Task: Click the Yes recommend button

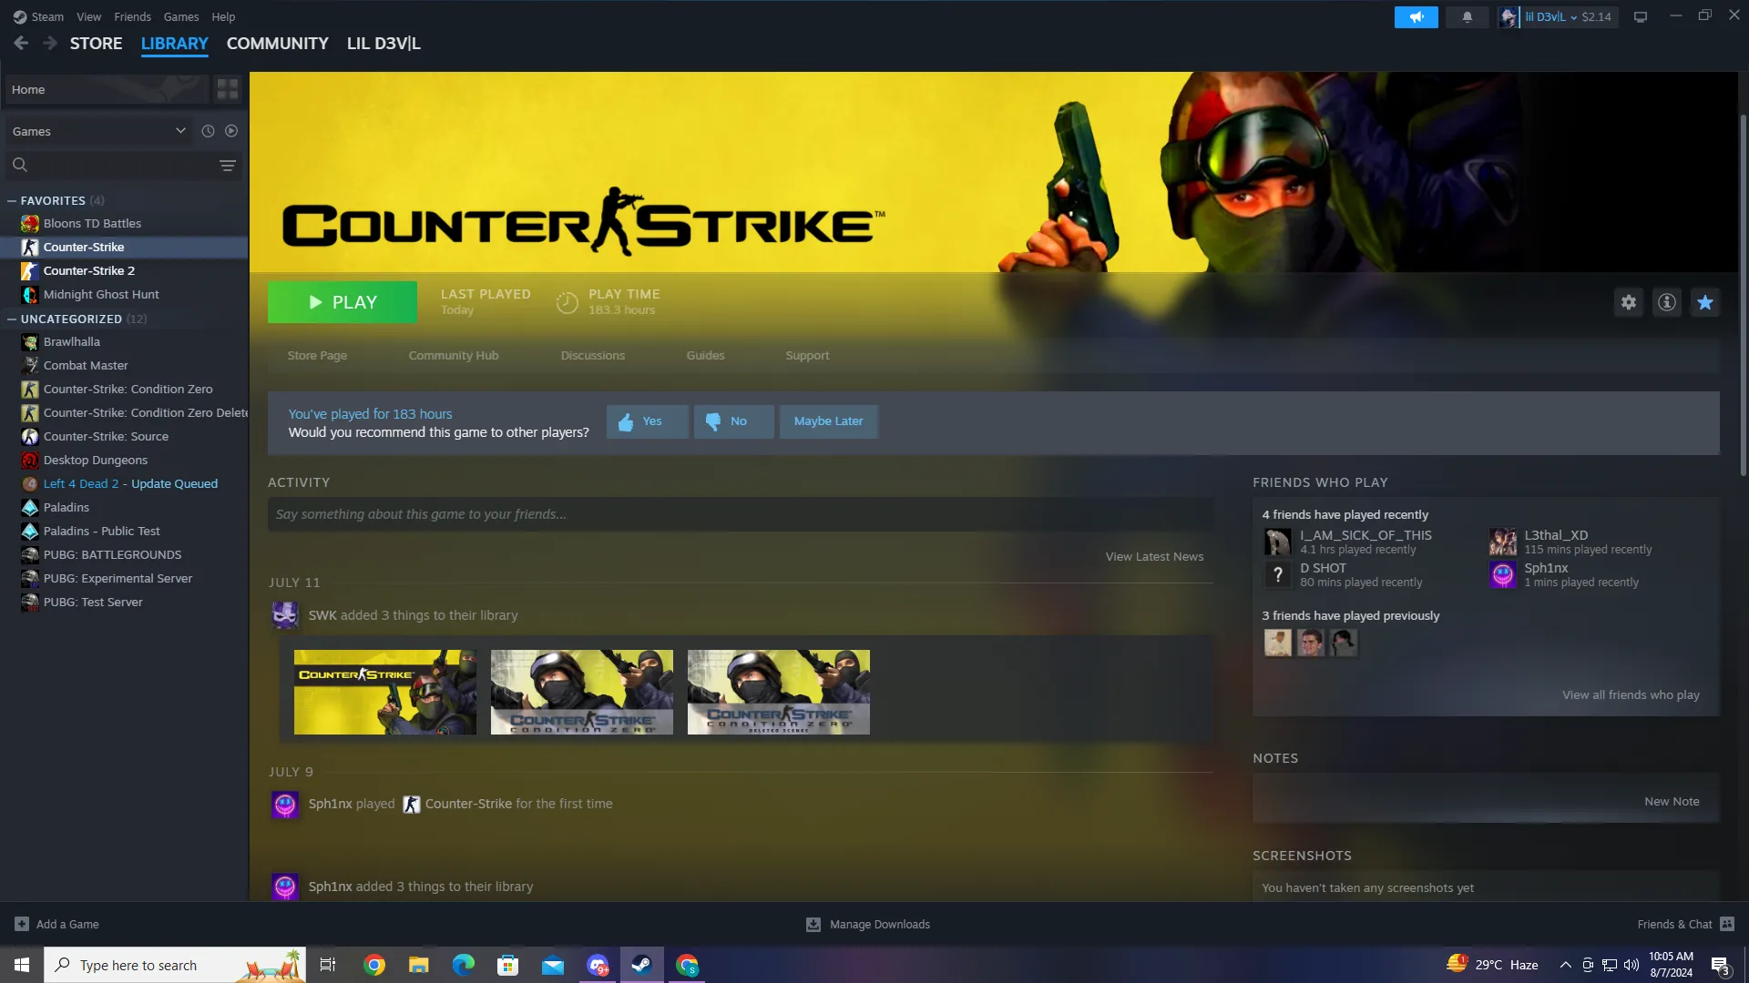Action: pyautogui.click(x=647, y=421)
